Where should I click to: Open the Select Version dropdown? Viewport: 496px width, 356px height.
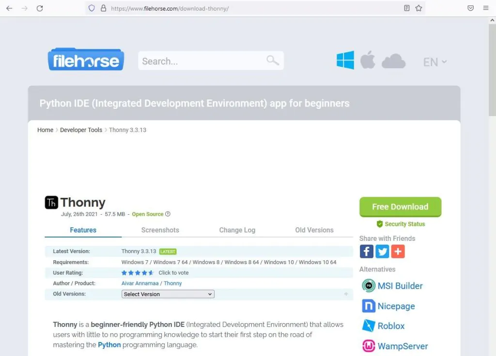click(168, 294)
